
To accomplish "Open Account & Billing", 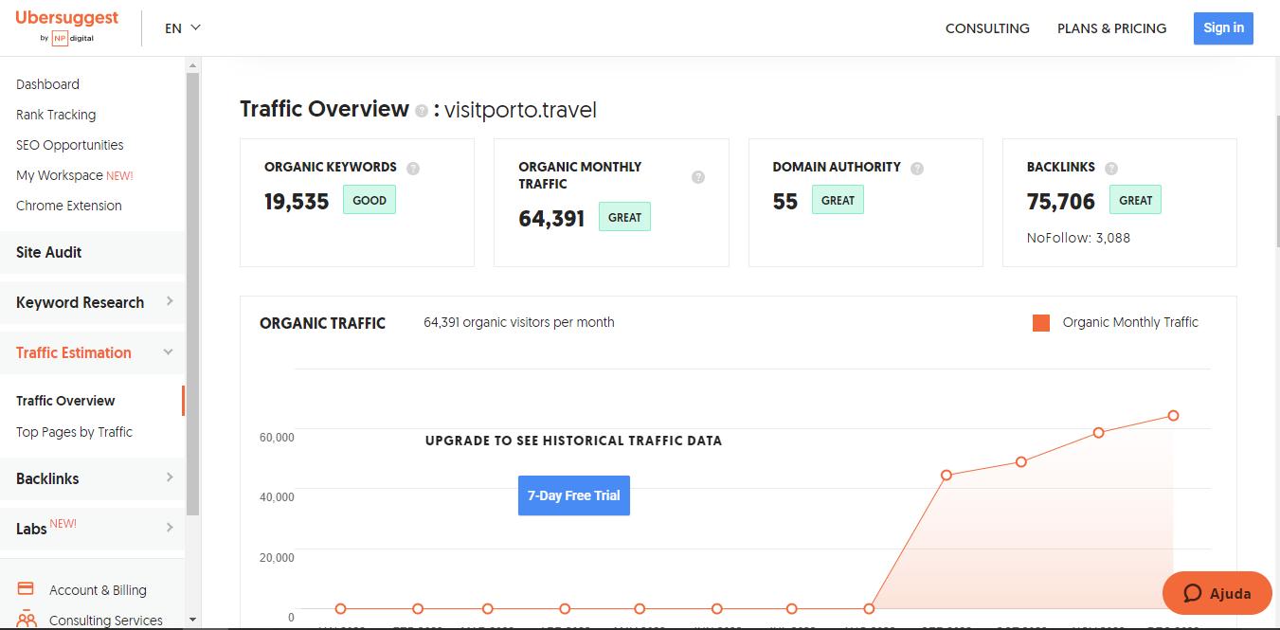I will click(98, 590).
